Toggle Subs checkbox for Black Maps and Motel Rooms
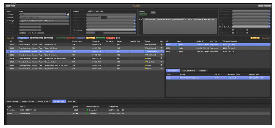This screenshot has width=275, height=128. [x=161, y=58]
